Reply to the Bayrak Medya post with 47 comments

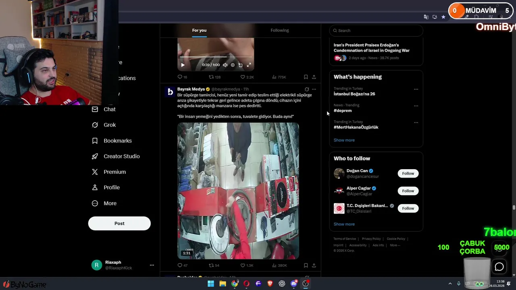click(182, 265)
